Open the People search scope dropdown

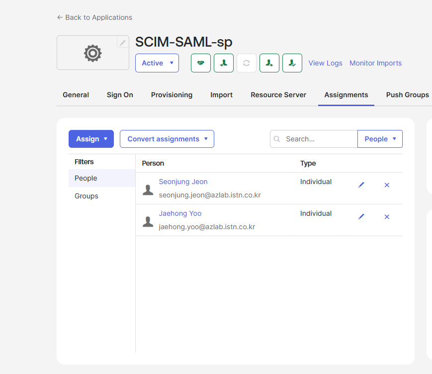[x=380, y=139]
